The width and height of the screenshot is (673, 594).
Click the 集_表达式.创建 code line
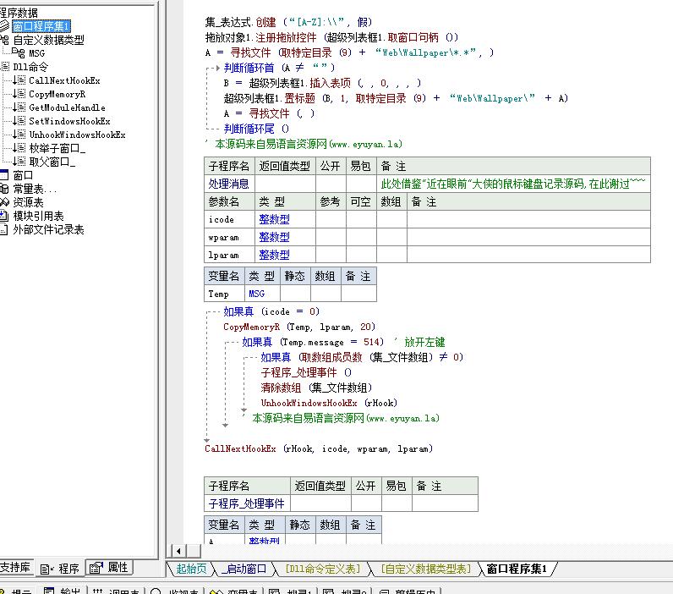pos(288,22)
